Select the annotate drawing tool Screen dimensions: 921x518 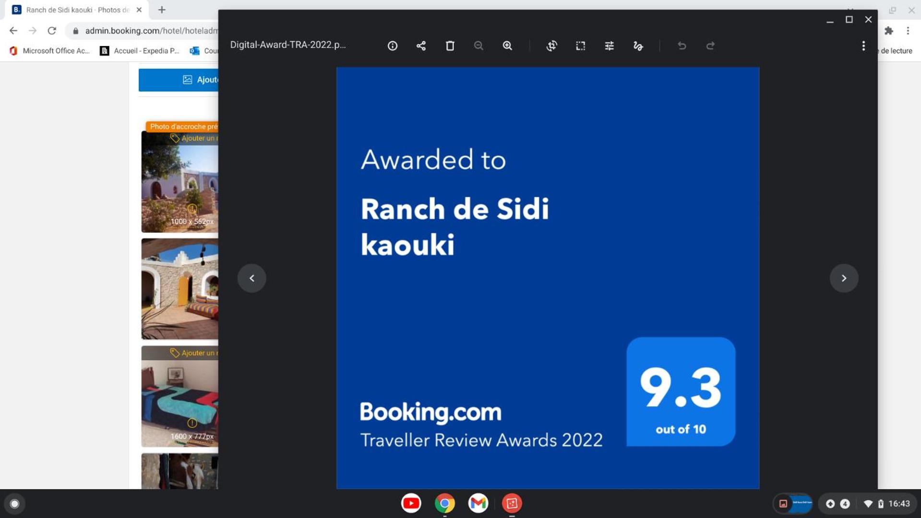coord(638,46)
